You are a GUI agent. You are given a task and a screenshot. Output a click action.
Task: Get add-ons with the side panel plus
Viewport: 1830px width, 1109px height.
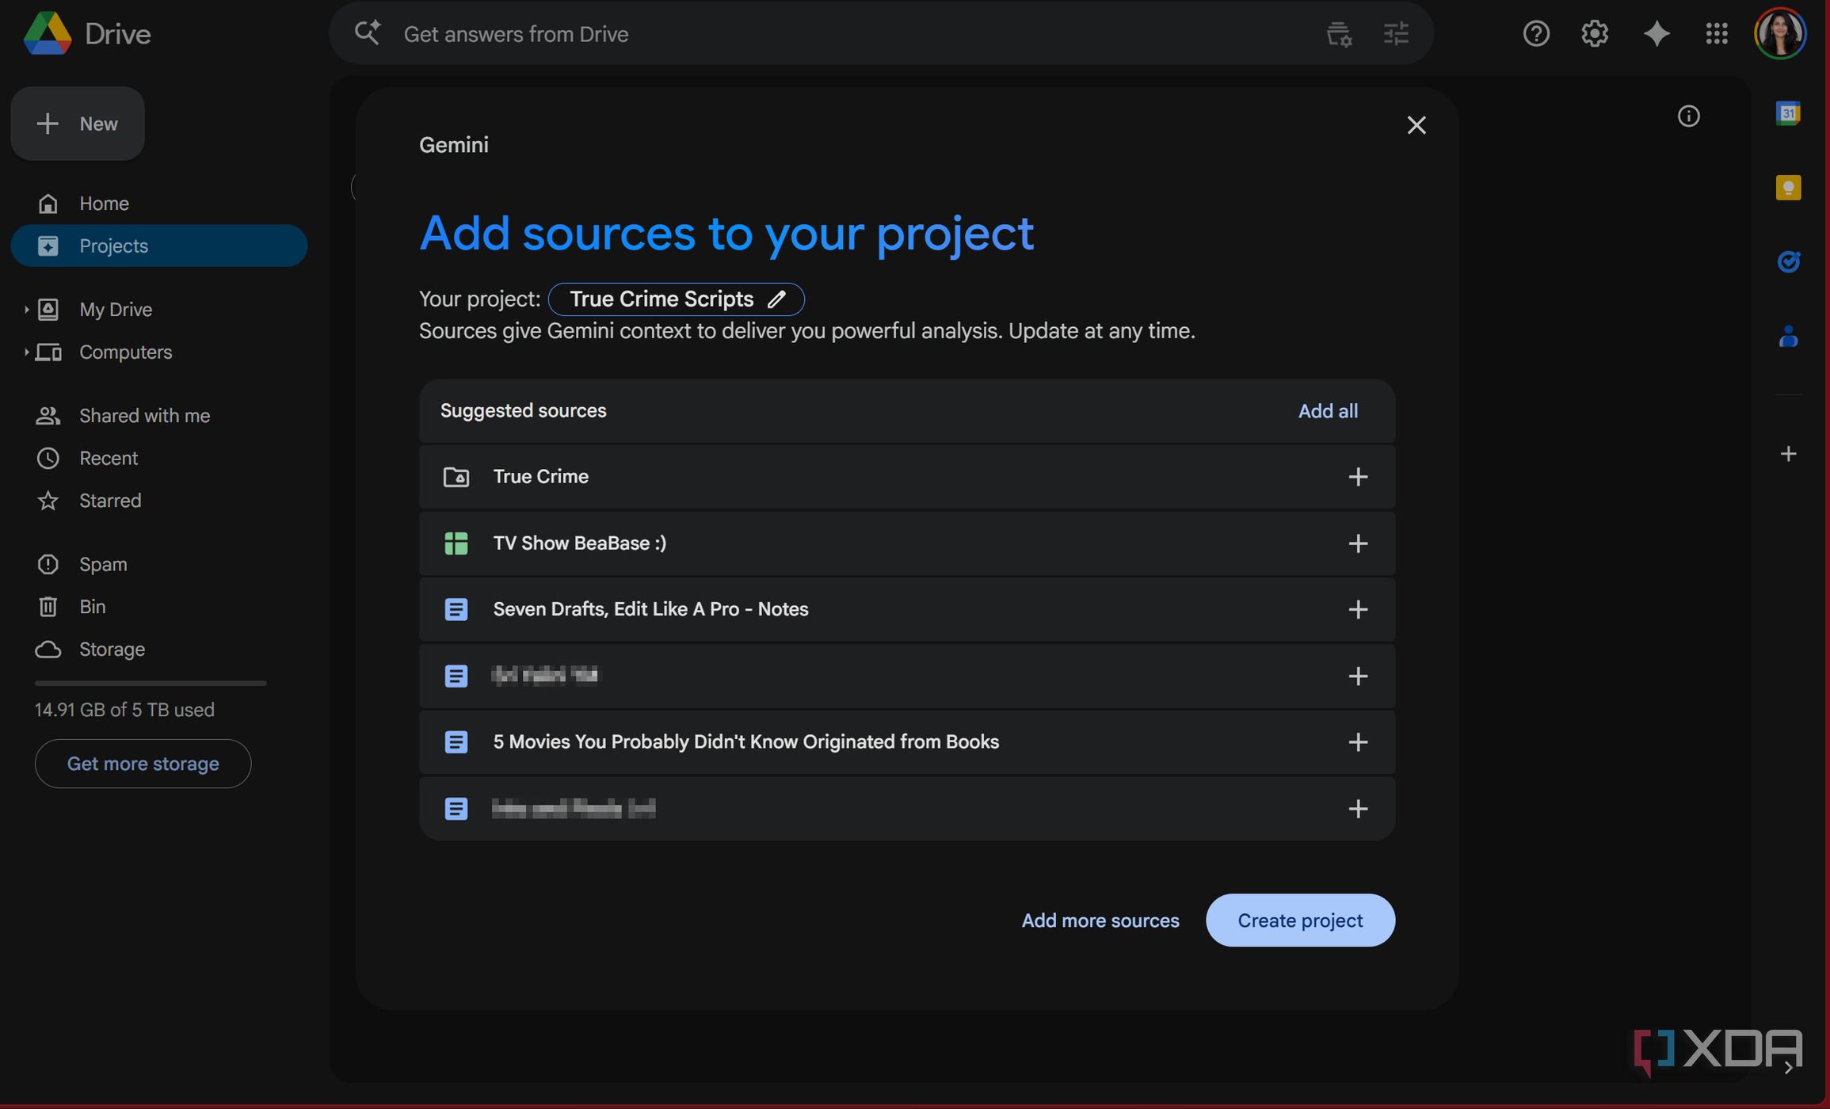(x=1788, y=454)
